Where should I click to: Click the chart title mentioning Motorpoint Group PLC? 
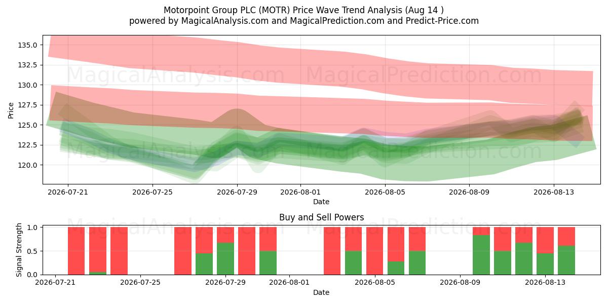304,10
